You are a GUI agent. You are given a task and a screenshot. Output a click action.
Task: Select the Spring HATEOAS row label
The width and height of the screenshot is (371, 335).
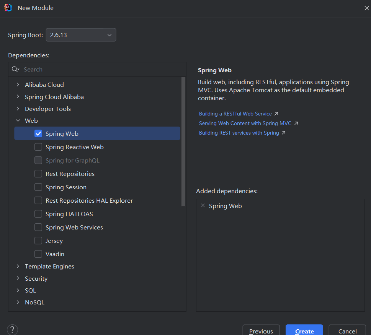pos(69,214)
